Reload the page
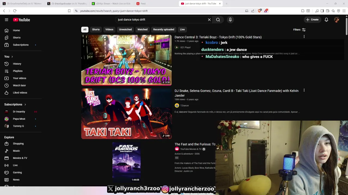 pos(15,11)
